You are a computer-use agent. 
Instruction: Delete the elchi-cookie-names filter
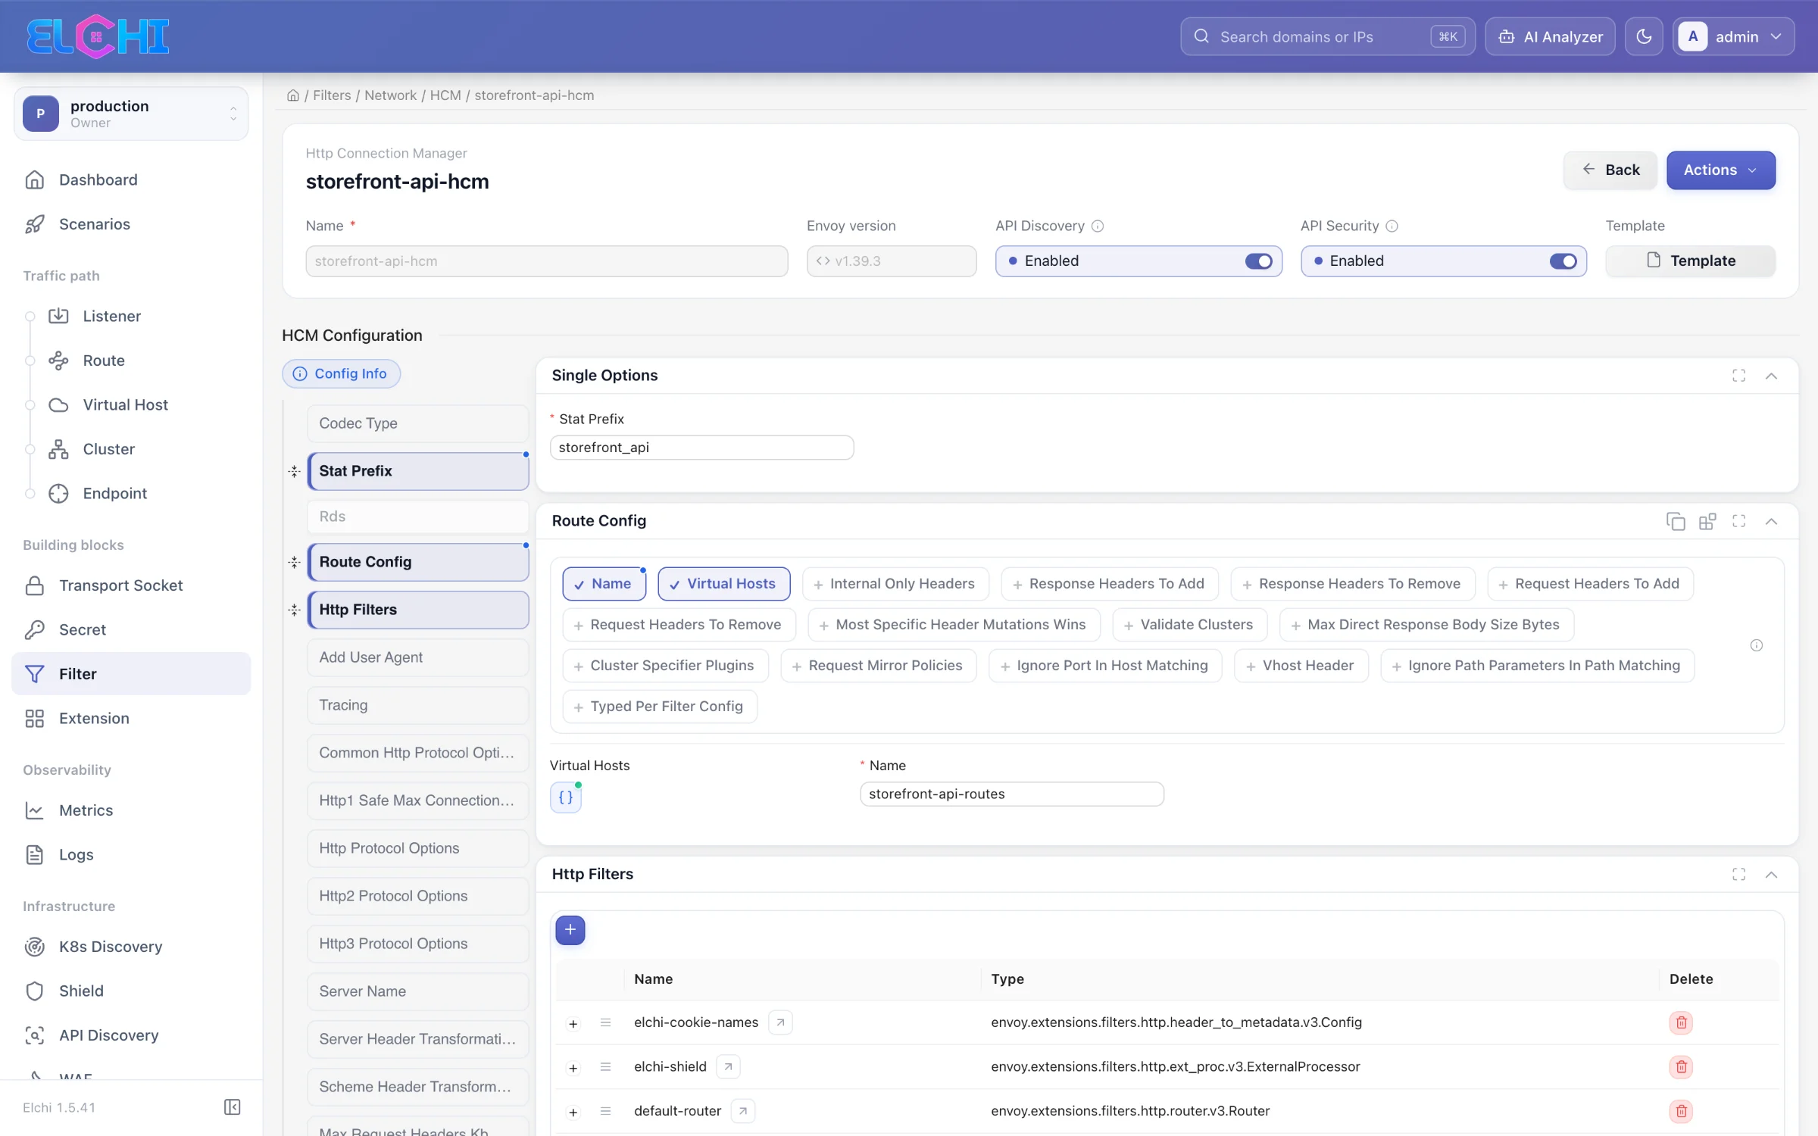pyautogui.click(x=1681, y=1022)
